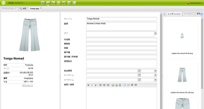The image size is (204, 109).
Task: Select the Tonga.jpg tab
Action: [x=34, y=9]
